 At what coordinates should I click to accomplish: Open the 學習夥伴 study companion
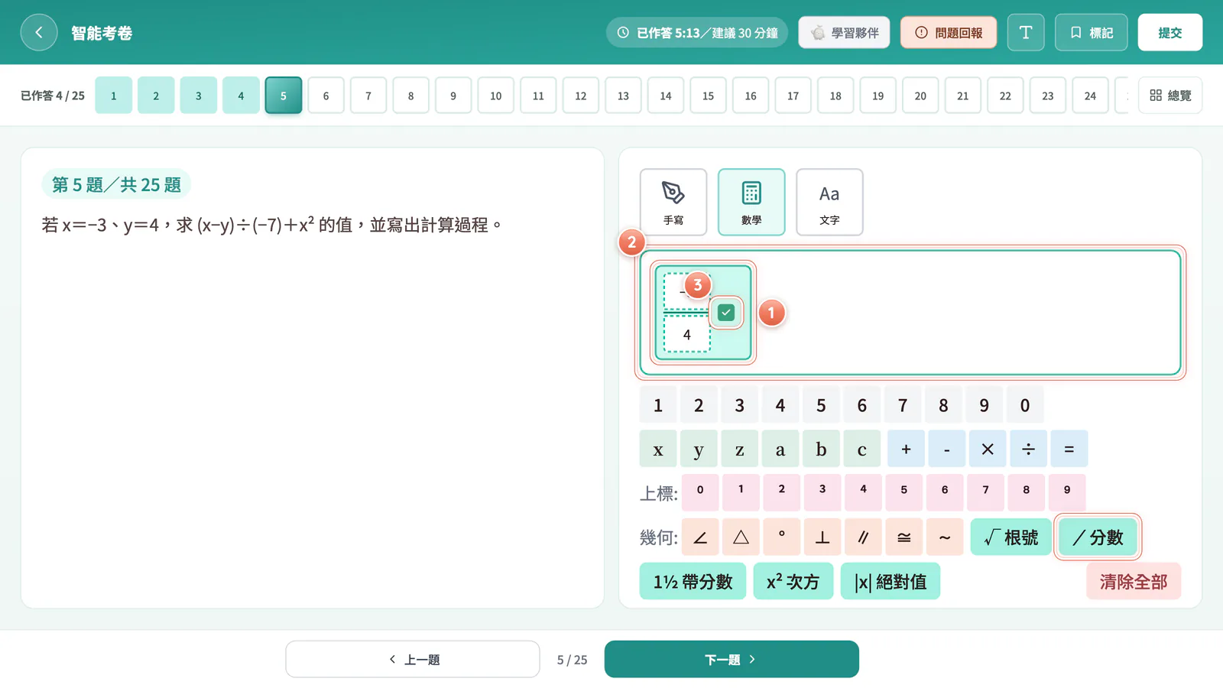pos(844,33)
